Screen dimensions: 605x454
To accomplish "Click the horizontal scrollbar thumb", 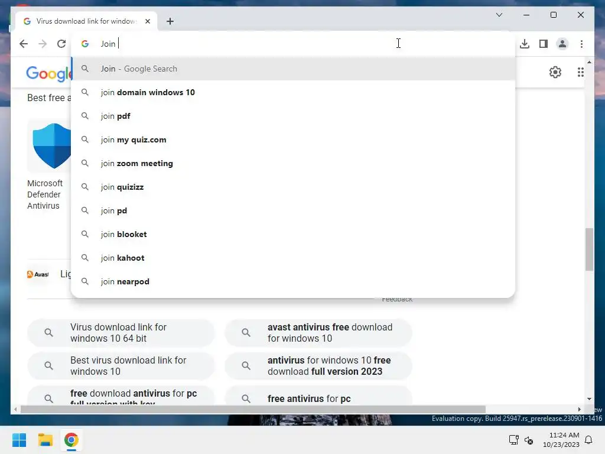I will [253, 409].
